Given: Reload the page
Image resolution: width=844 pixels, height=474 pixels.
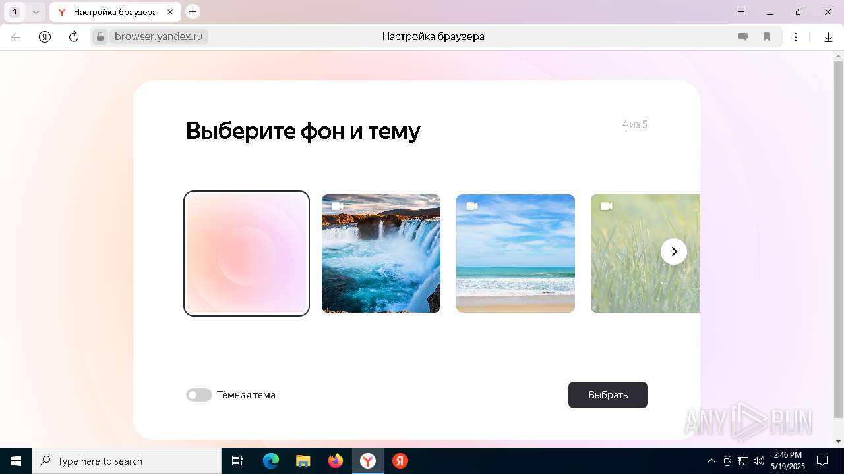Looking at the screenshot, I should [74, 37].
